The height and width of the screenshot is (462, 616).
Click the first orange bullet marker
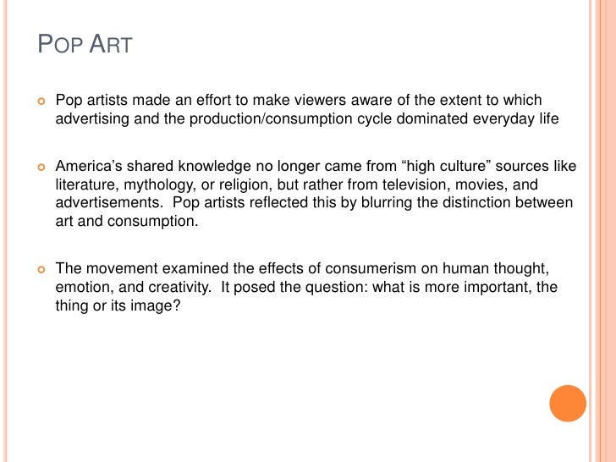point(41,102)
